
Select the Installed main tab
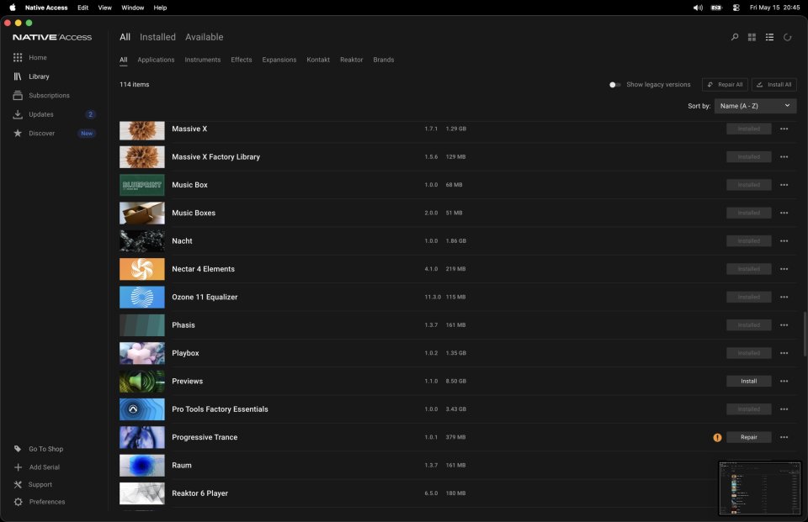(157, 37)
